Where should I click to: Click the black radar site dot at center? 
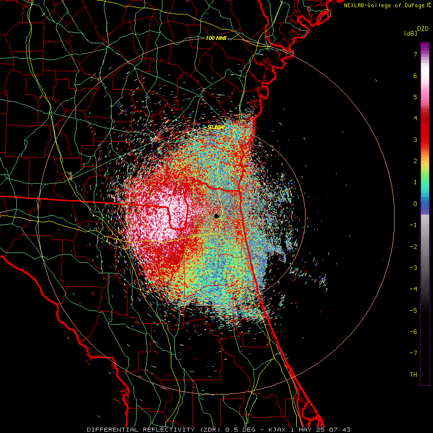click(216, 216)
